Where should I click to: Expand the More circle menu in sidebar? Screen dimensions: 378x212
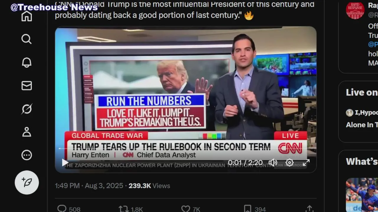(27, 155)
